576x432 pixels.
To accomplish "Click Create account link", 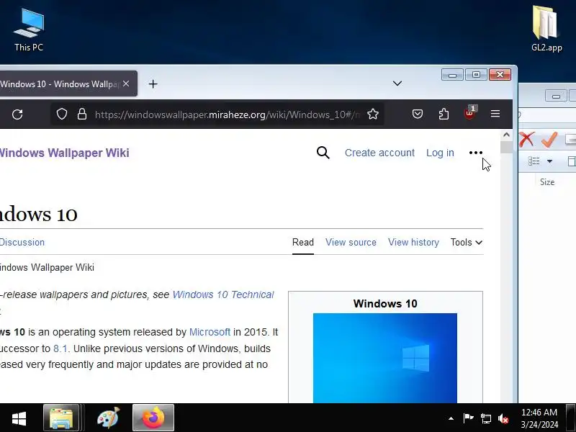I will point(379,153).
